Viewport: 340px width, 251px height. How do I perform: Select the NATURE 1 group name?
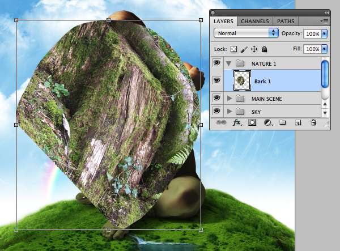pyautogui.click(x=263, y=63)
